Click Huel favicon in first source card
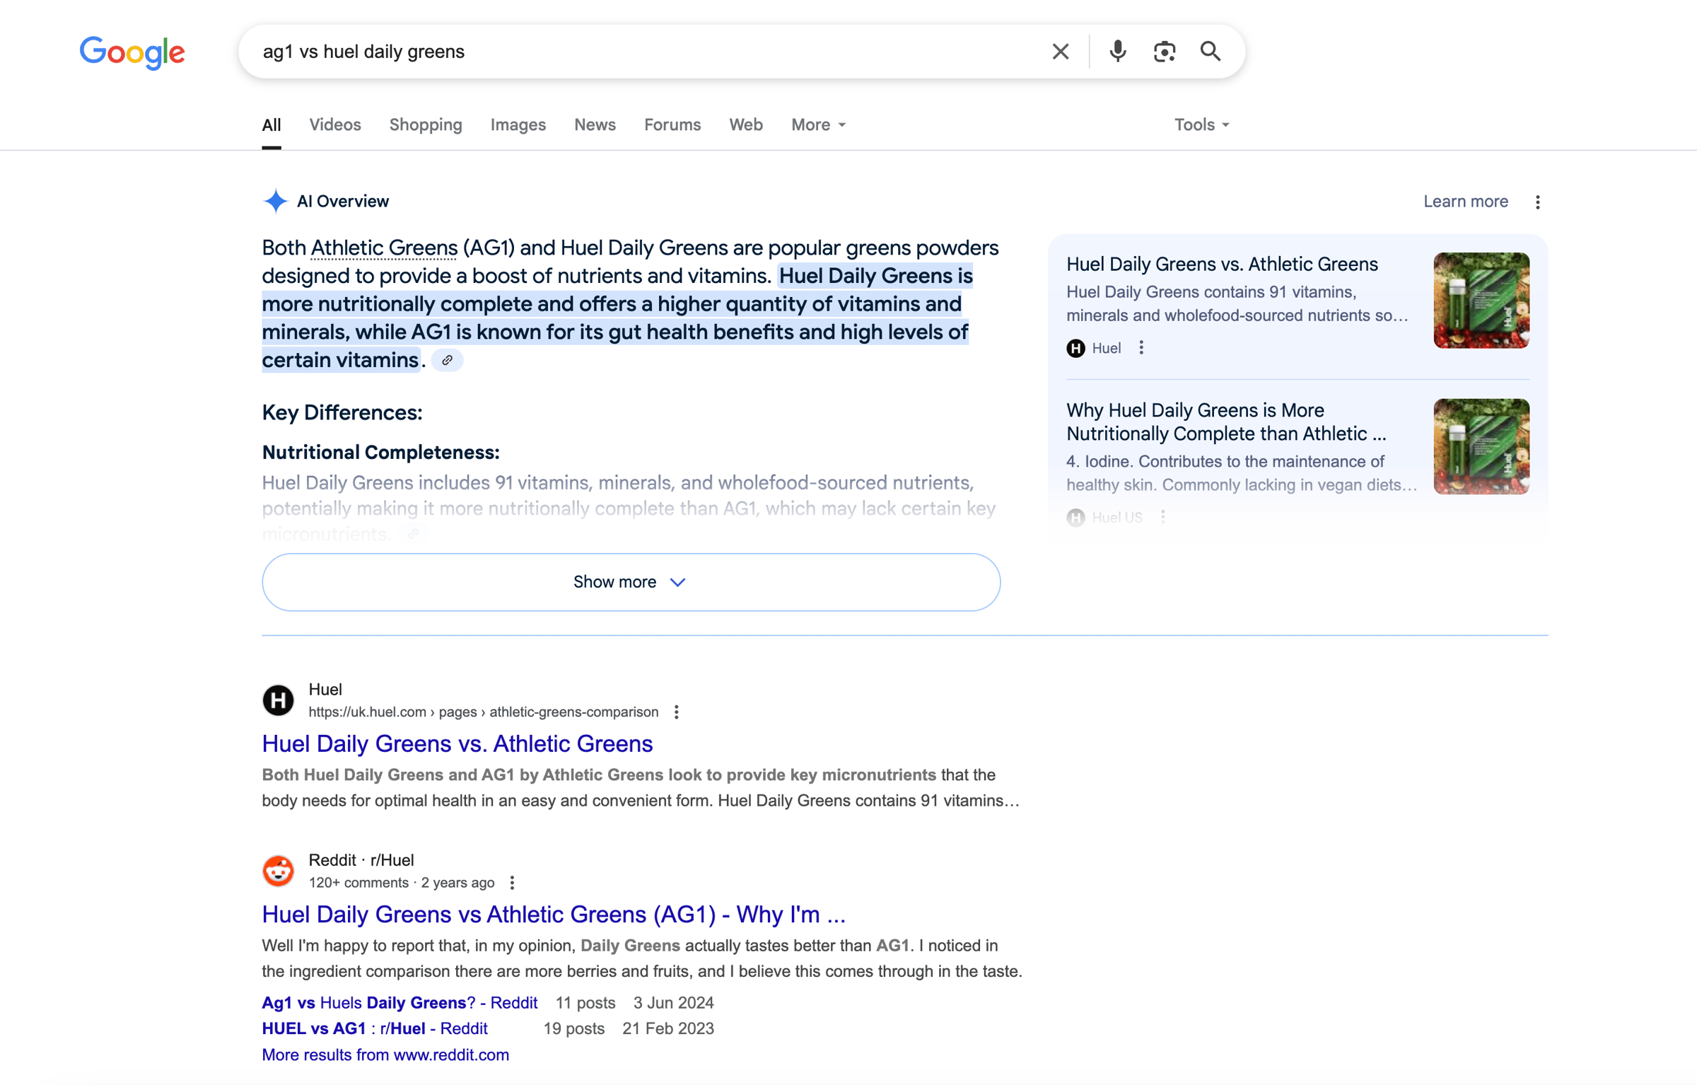 click(1075, 348)
